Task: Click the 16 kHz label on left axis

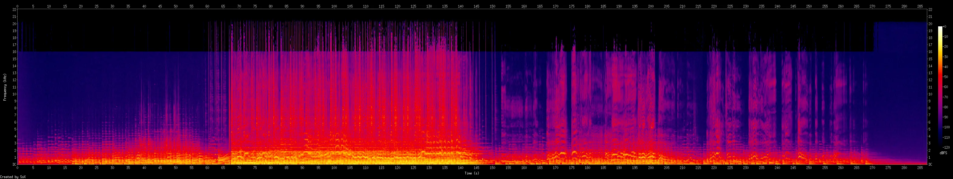Action: tap(14, 52)
